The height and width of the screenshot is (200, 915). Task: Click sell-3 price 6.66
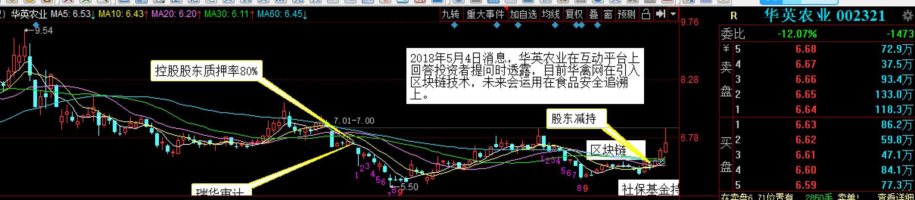[806, 79]
